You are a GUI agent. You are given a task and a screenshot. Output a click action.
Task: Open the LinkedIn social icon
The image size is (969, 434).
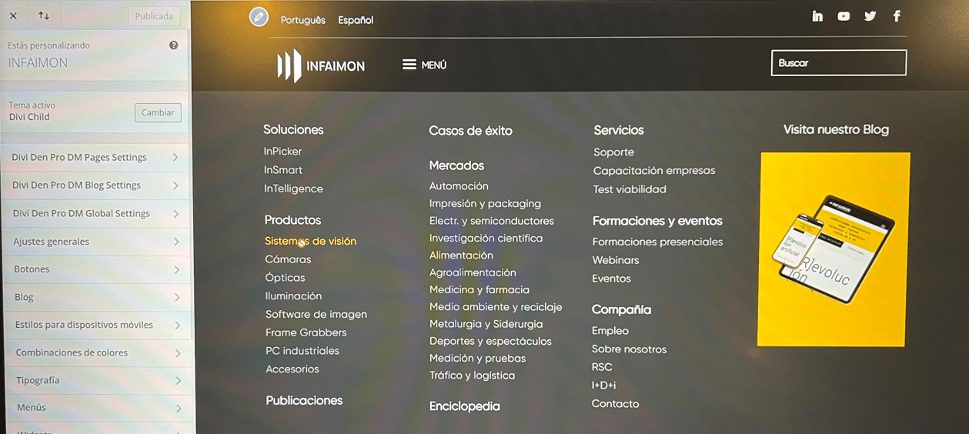817,16
